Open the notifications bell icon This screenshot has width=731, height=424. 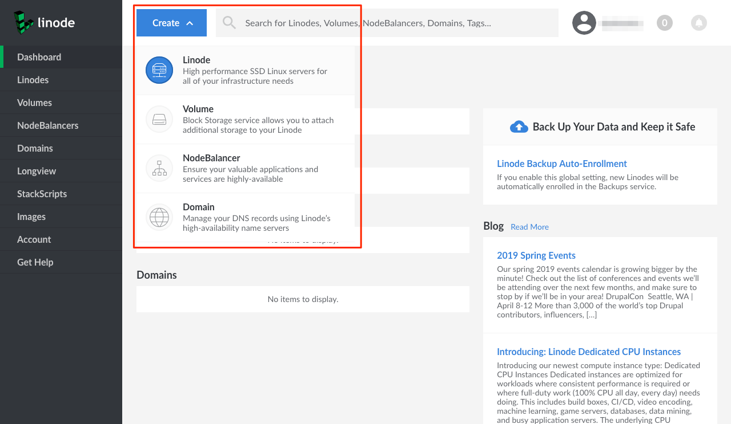pos(698,23)
